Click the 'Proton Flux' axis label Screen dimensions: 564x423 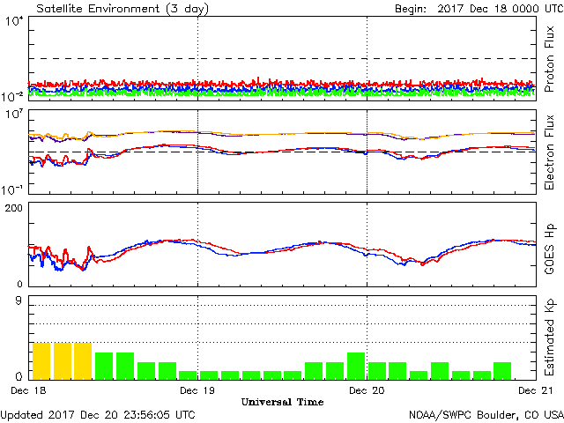[x=549, y=59]
